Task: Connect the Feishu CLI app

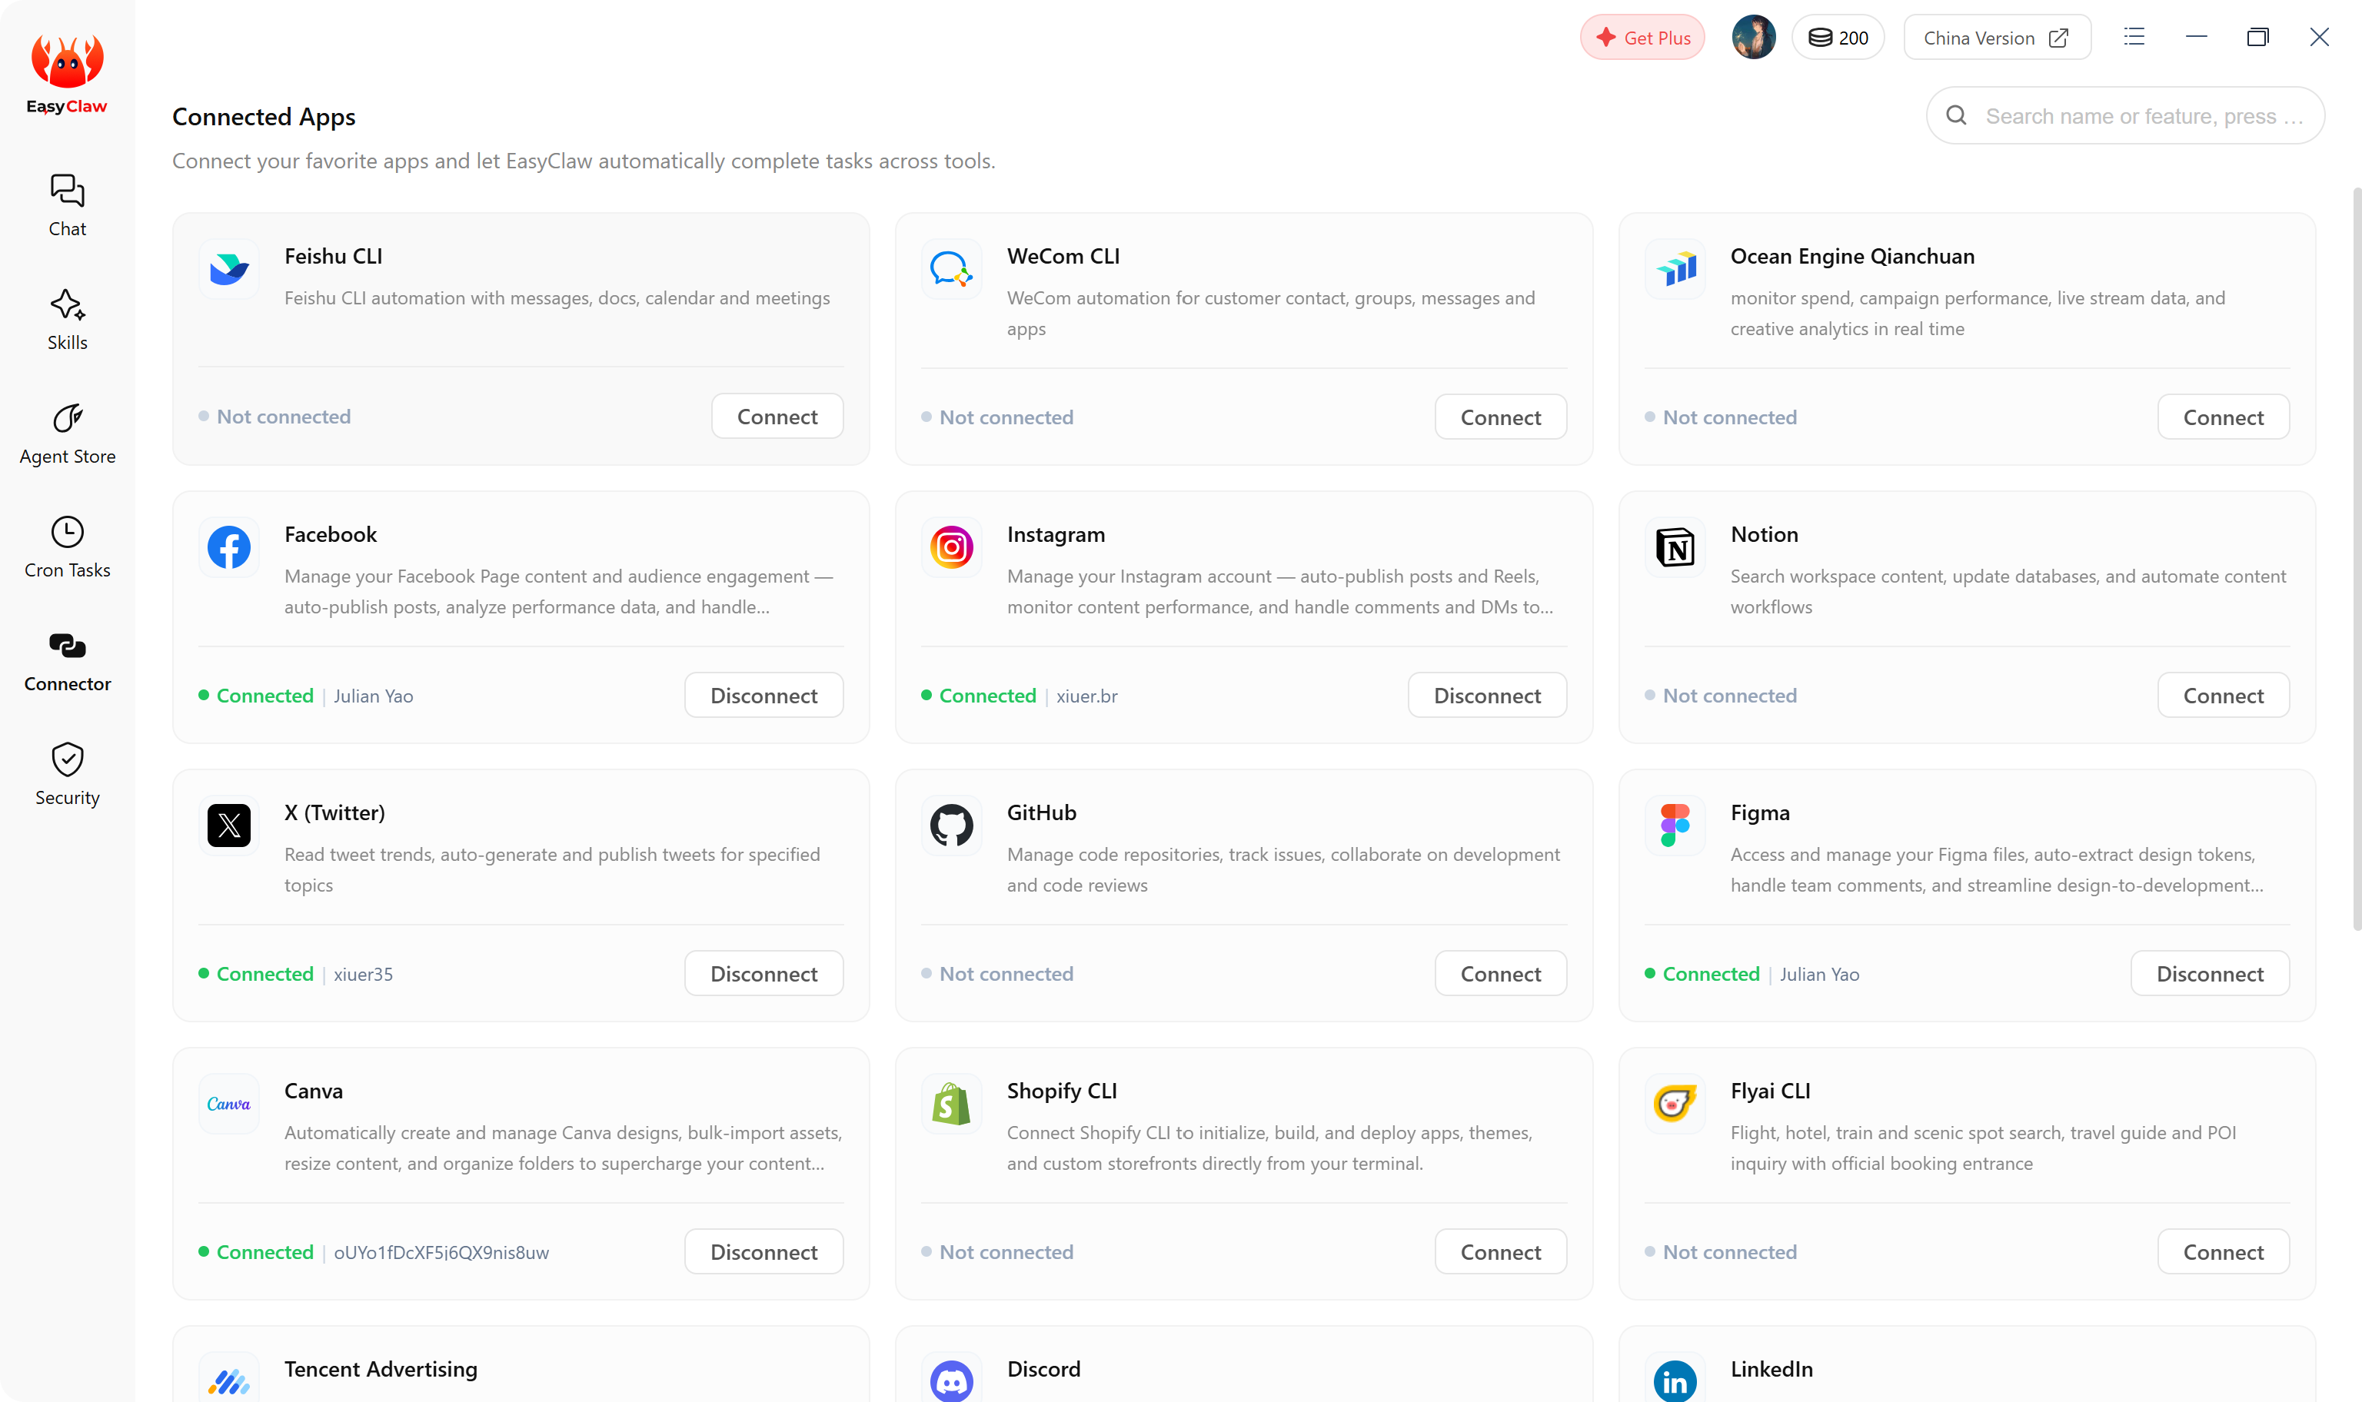Action: (777, 417)
